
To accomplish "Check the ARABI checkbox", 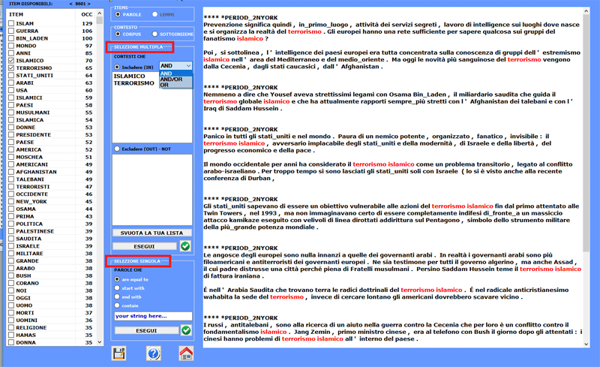I will coord(11,83).
